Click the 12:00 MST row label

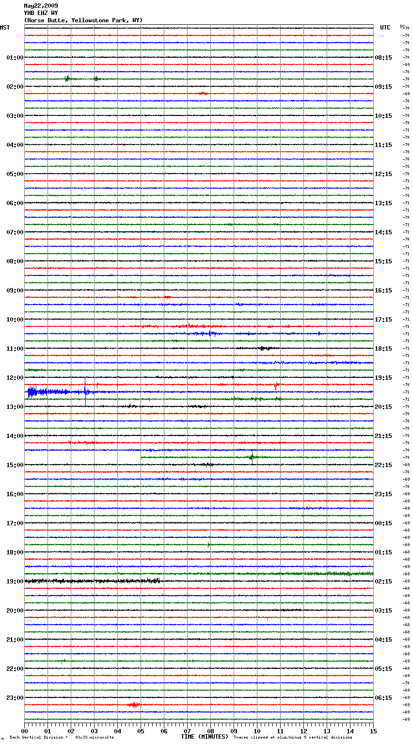coord(15,378)
